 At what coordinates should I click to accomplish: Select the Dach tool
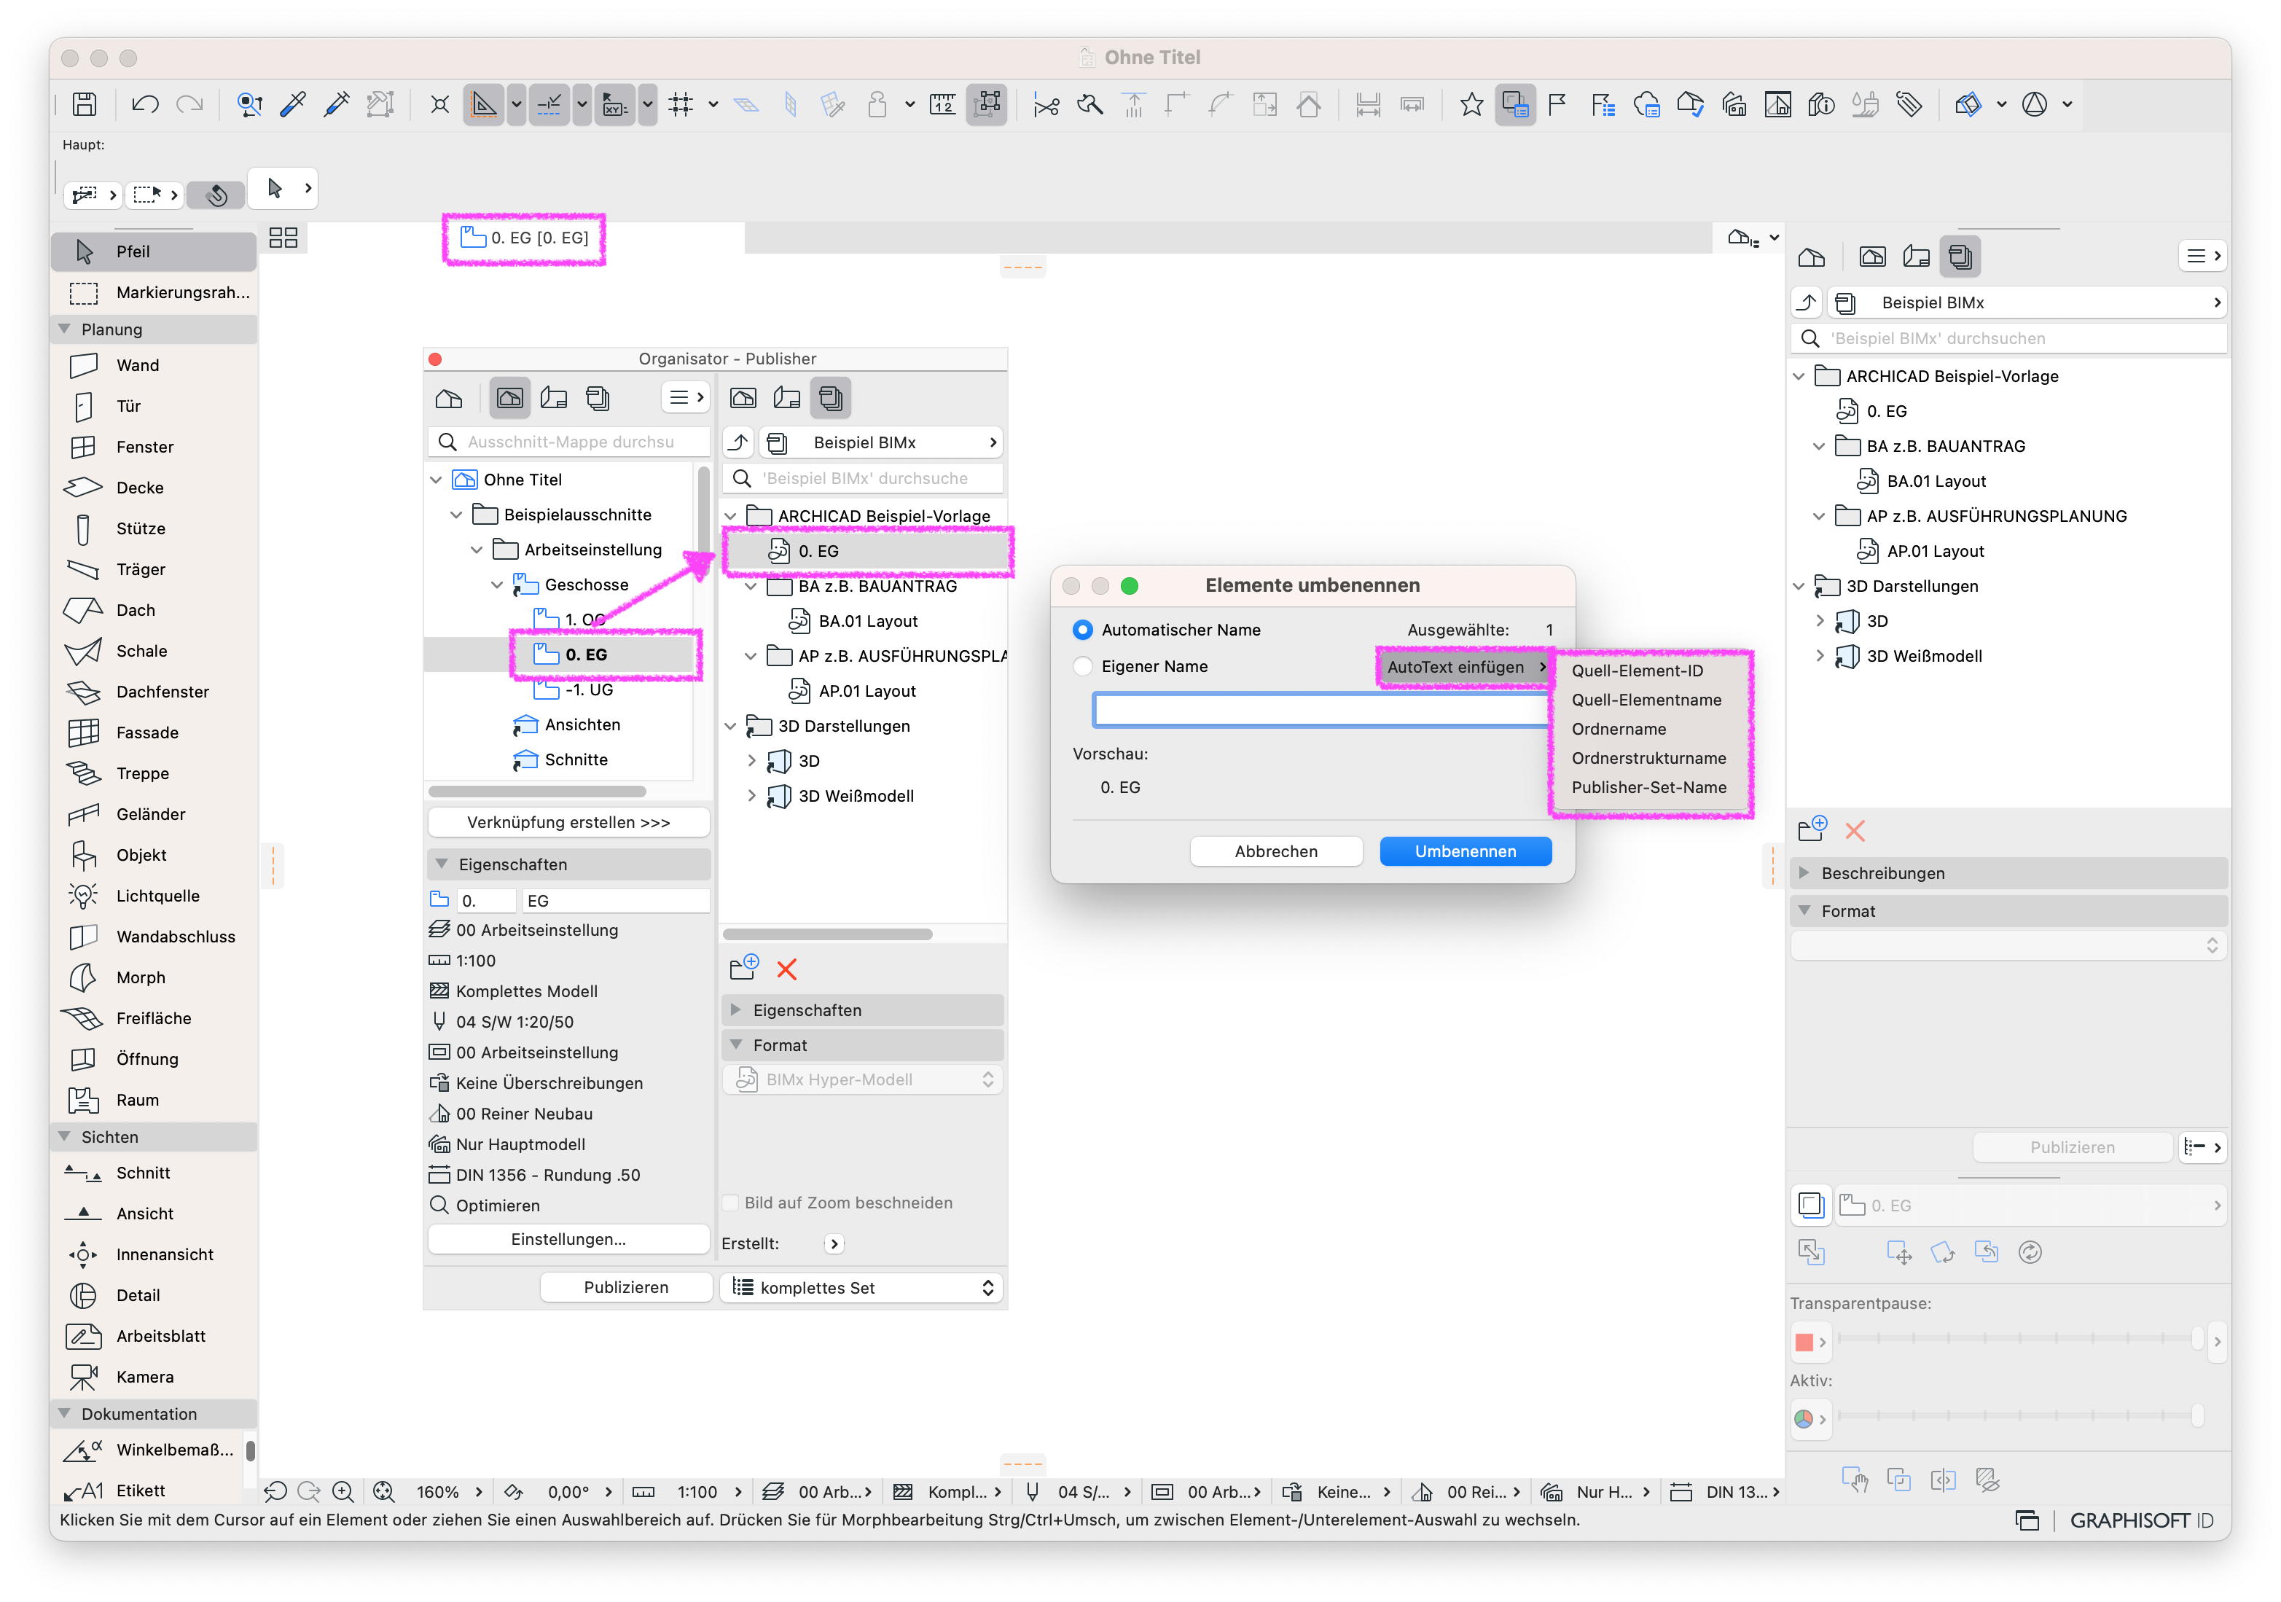click(154, 609)
